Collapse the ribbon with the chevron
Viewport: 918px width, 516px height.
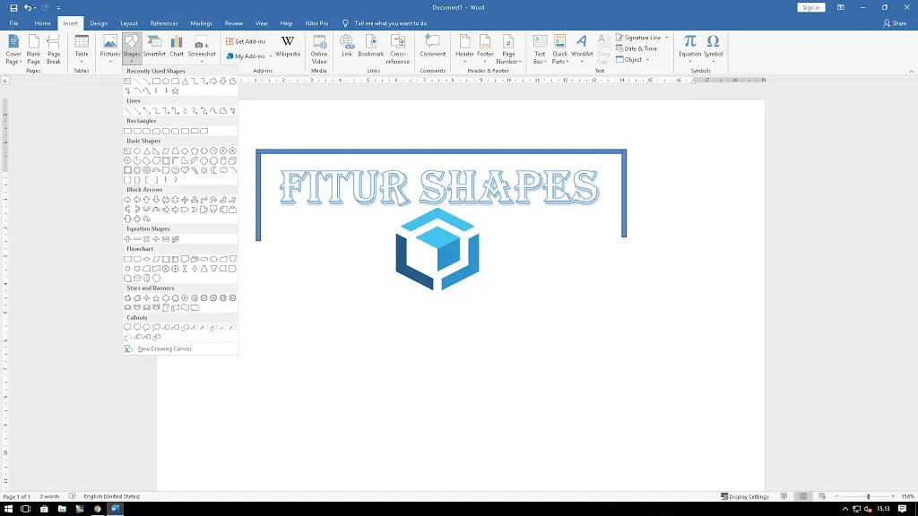(911, 72)
